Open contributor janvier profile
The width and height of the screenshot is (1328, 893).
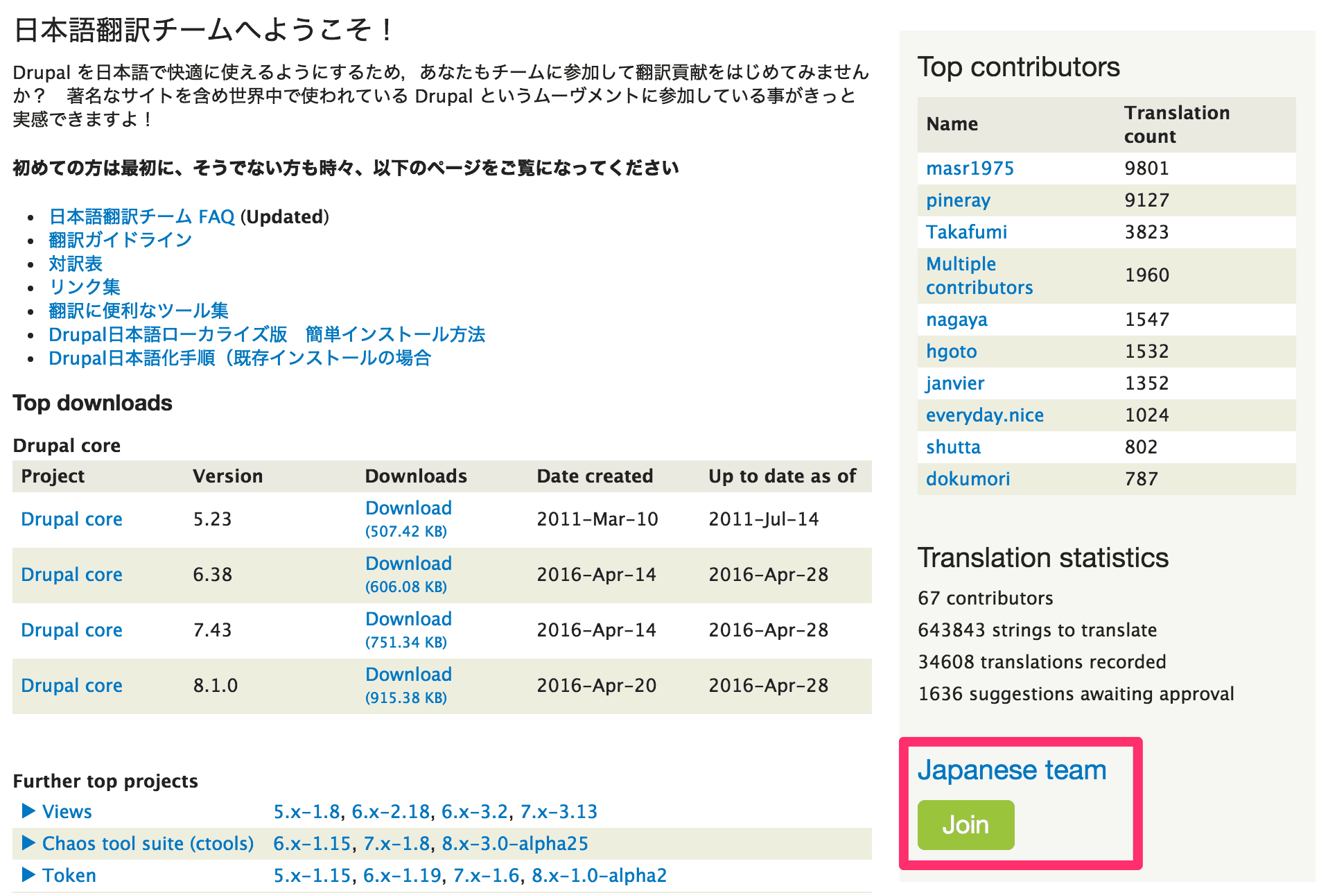(955, 383)
